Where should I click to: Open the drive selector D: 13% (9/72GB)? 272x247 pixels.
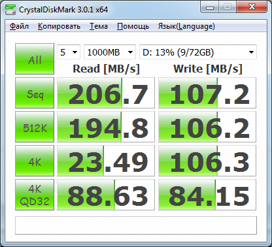coord(198,52)
